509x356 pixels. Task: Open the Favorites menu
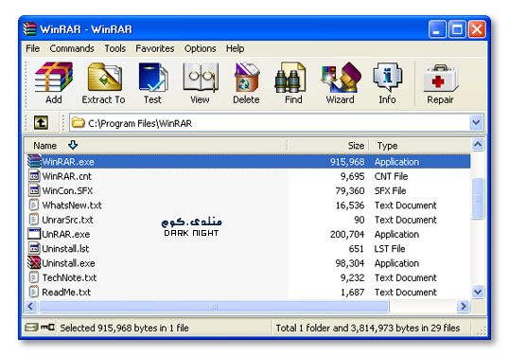pos(155,48)
